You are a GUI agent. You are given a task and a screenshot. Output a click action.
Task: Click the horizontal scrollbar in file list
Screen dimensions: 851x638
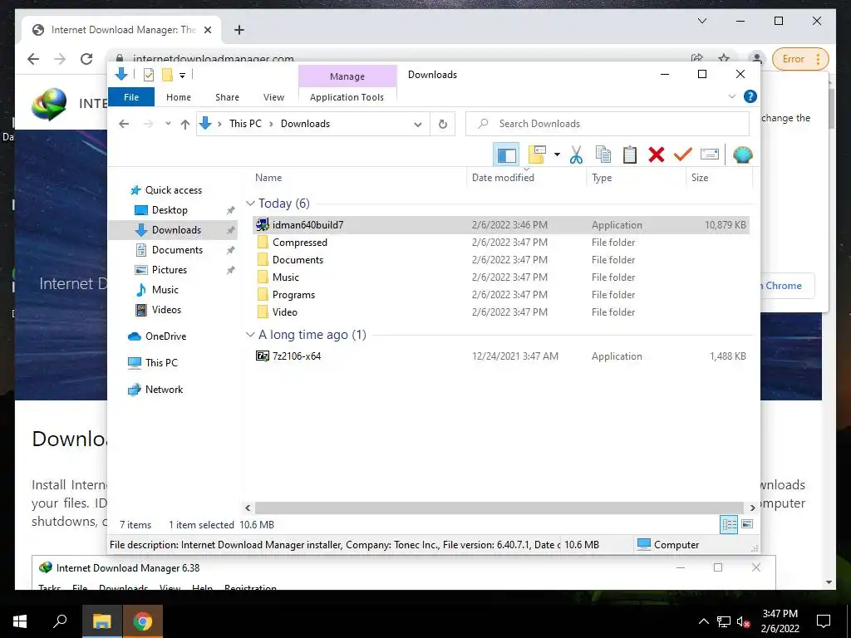pos(499,508)
